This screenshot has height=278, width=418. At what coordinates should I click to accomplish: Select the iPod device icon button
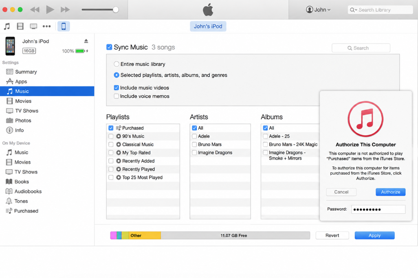[64, 26]
